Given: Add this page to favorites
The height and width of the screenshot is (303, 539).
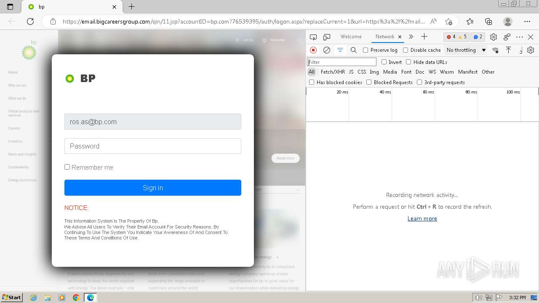Looking at the screenshot, I should tap(448, 21).
